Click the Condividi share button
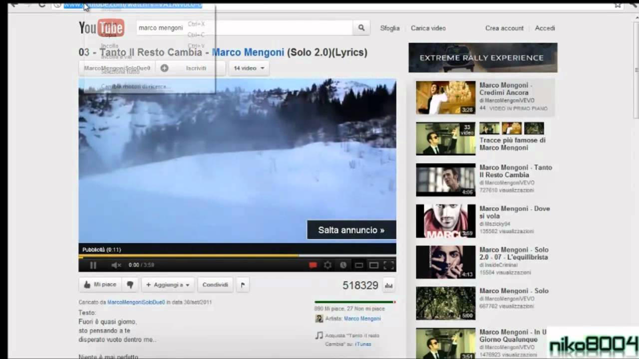Viewport: 639px width, 359px height. 215,285
